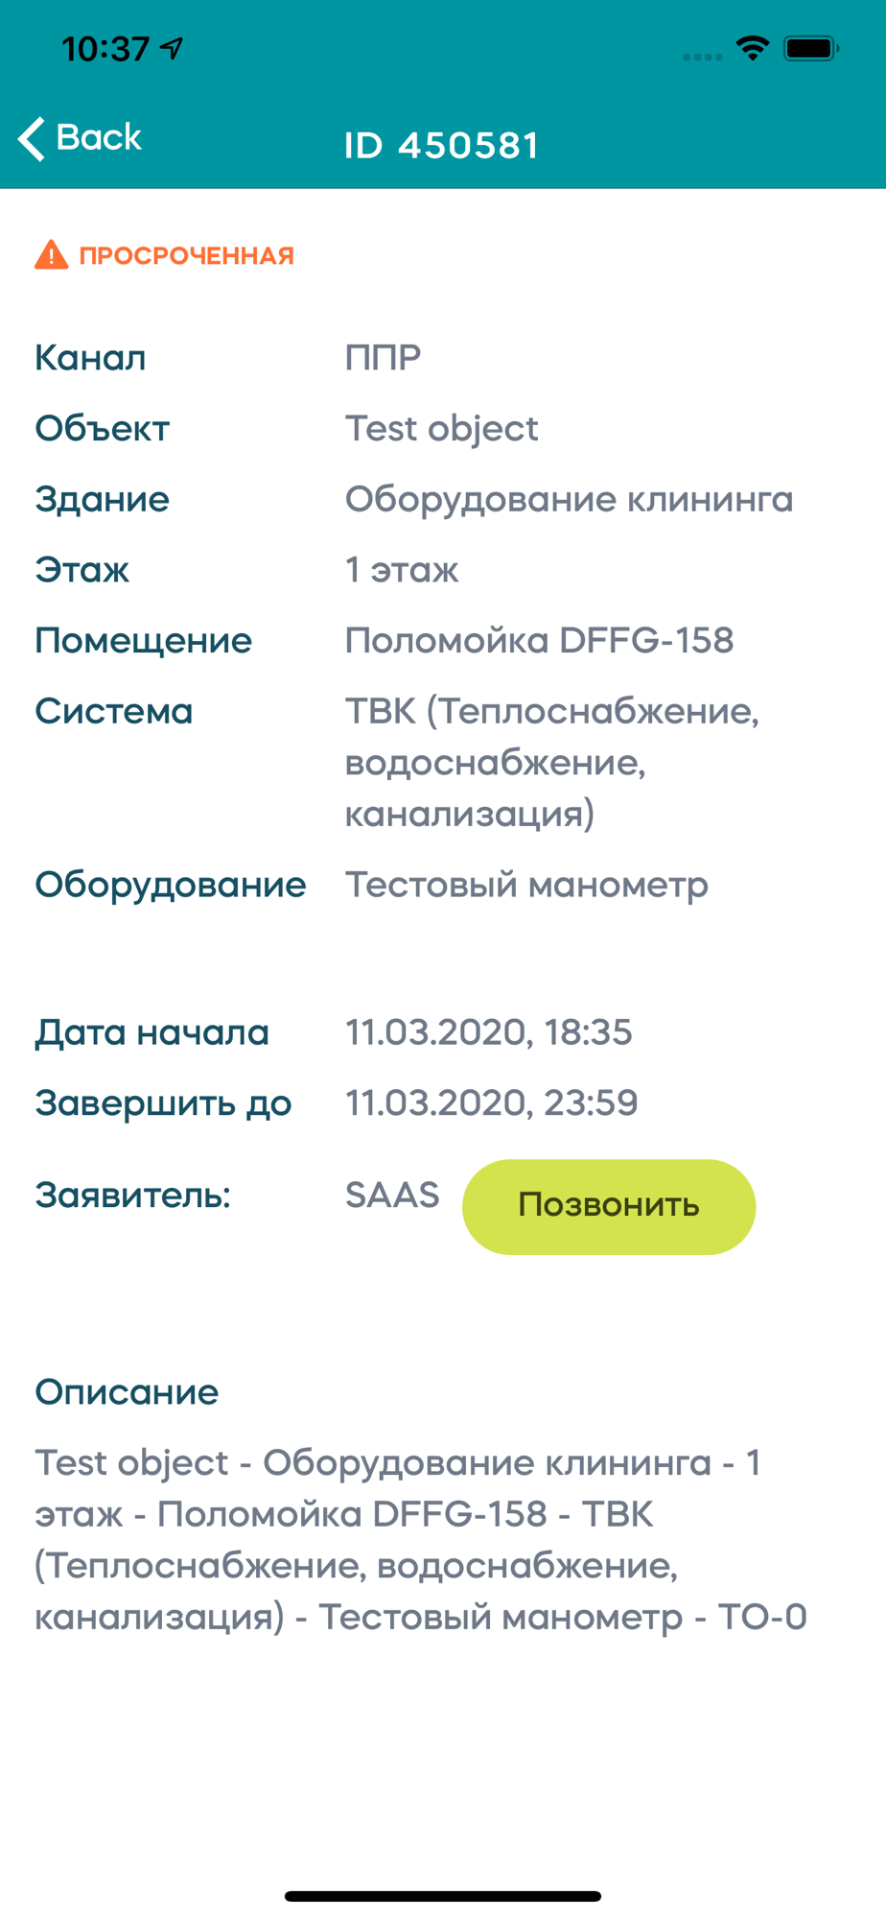Tap the start date 11.03.2020, 18:35

click(x=488, y=1032)
